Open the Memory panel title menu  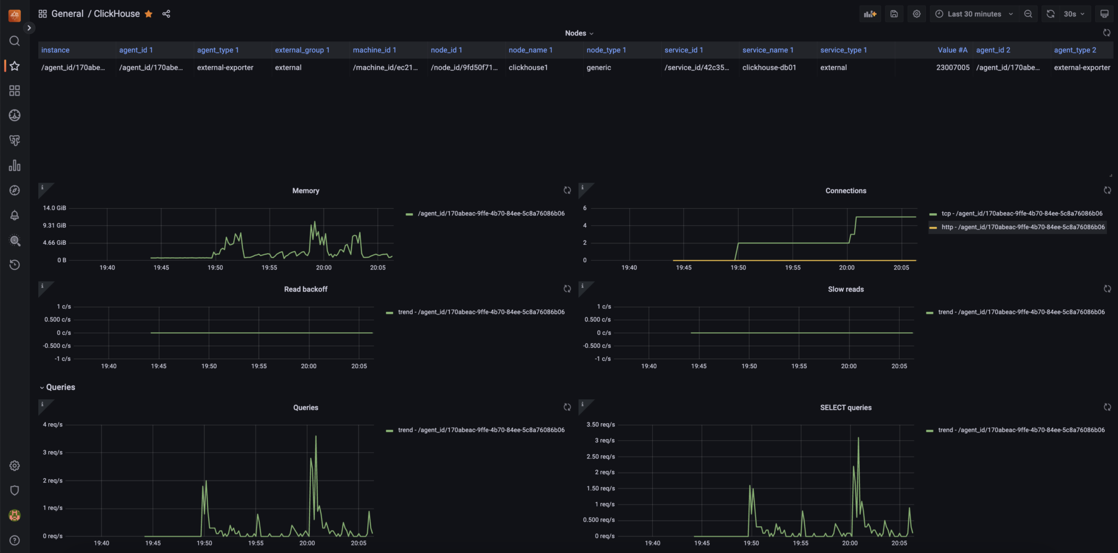click(306, 191)
